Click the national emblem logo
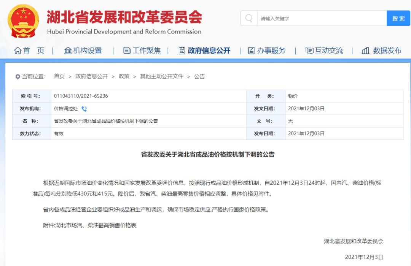Image resolution: width=411 pixels, height=266 pixels. [x=23, y=21]
